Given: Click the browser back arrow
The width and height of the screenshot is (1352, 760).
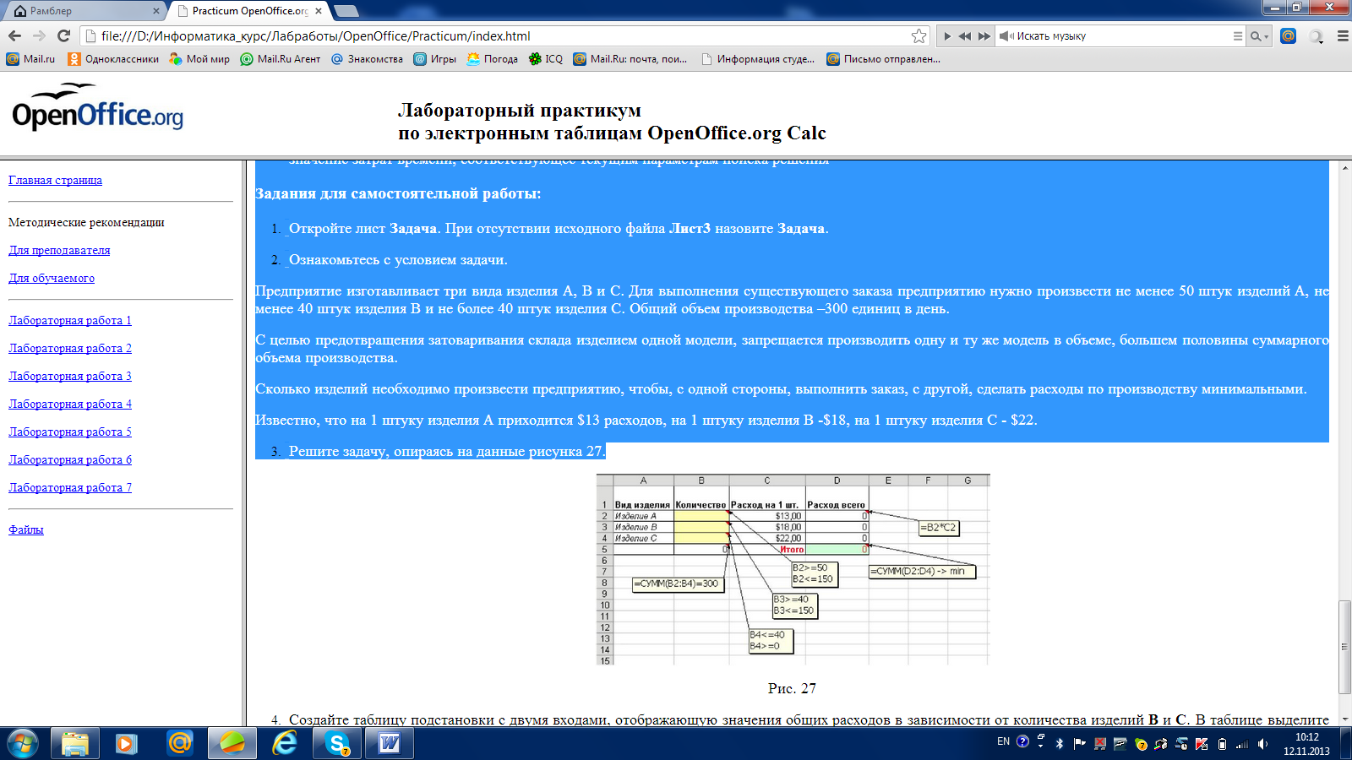Looking at the screenshot, I should (x=14, y=35).
